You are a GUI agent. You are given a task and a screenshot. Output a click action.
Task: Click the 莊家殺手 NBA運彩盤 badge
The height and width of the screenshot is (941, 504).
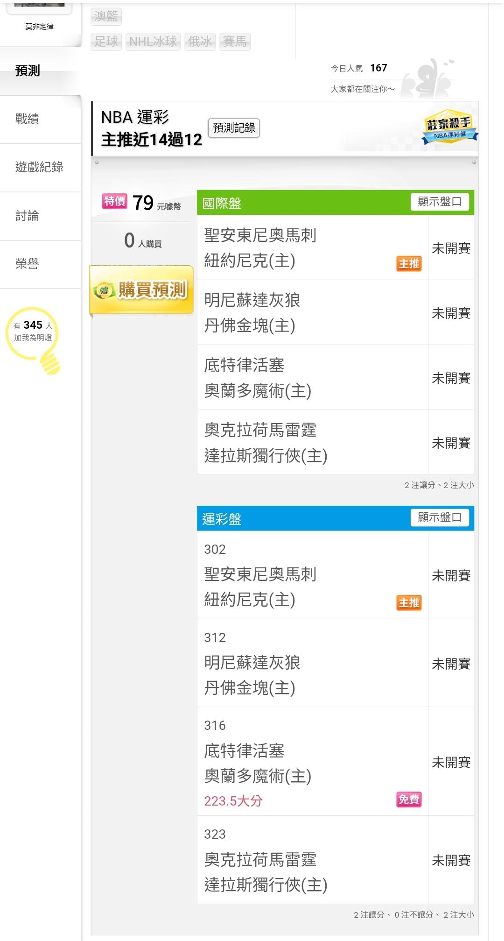tap(449, 127)
